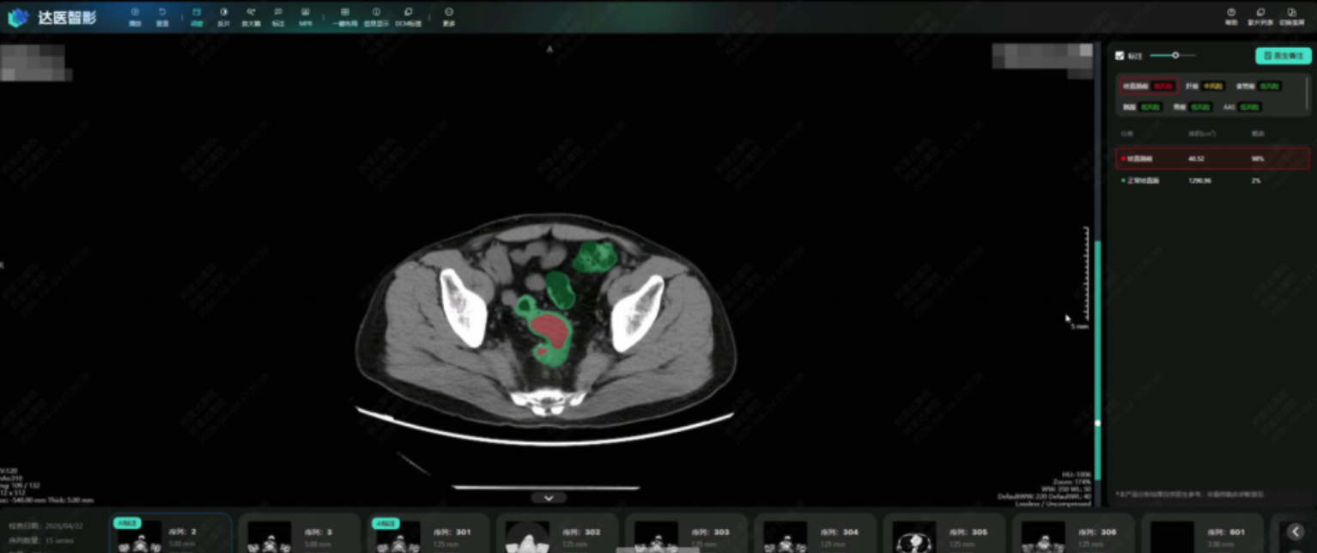Click the 重置 (reset) toolbar icon

162,16
